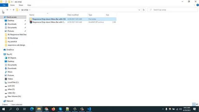This screenshot has width=199, height=112.
Task: Go up one folder level
Action: point(14,10)
